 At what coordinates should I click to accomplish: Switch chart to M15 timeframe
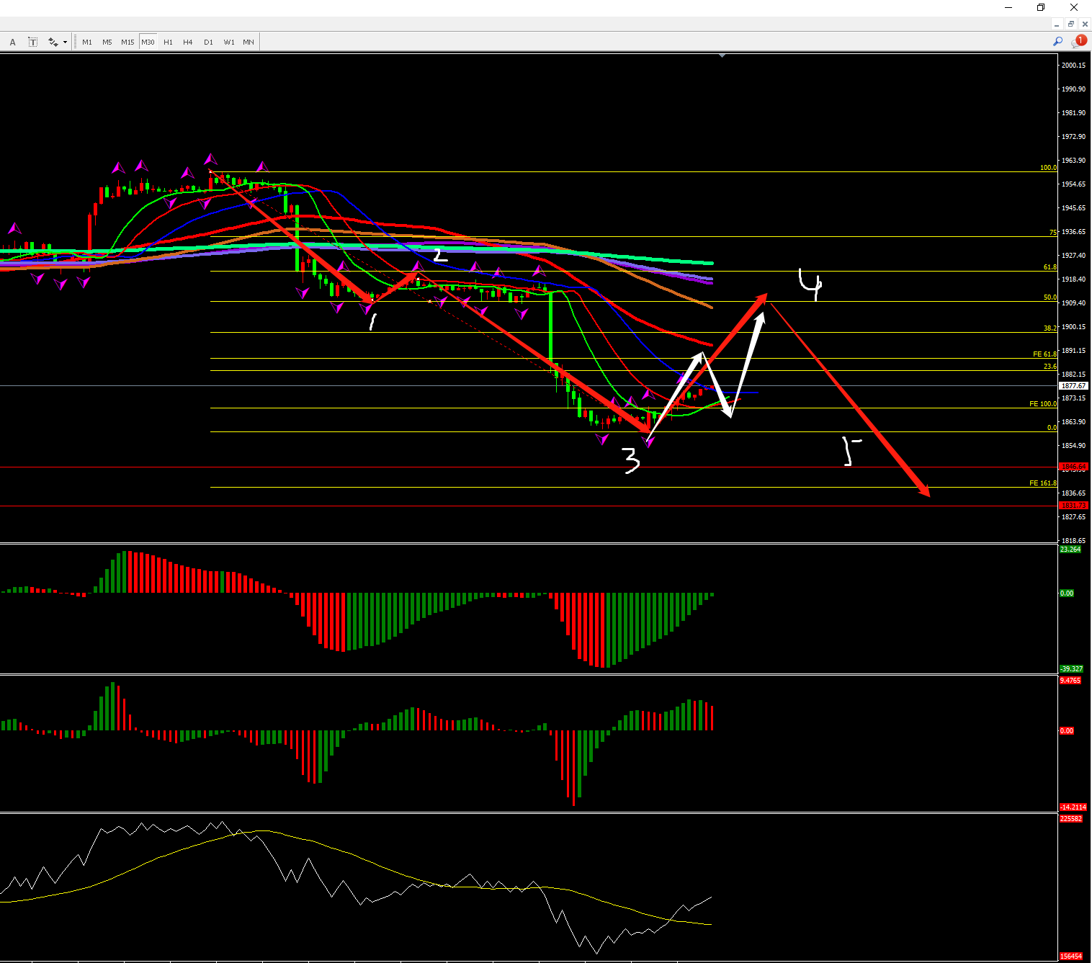(127, 42)
